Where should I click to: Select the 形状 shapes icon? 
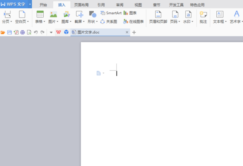[x=93, y=14]
